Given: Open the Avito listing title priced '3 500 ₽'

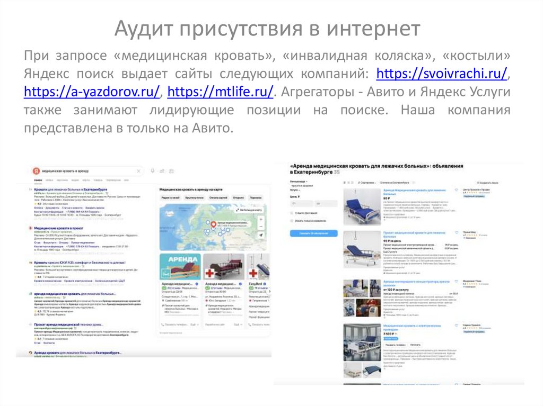Looking at the screenshot, I should tap(412, 328).
